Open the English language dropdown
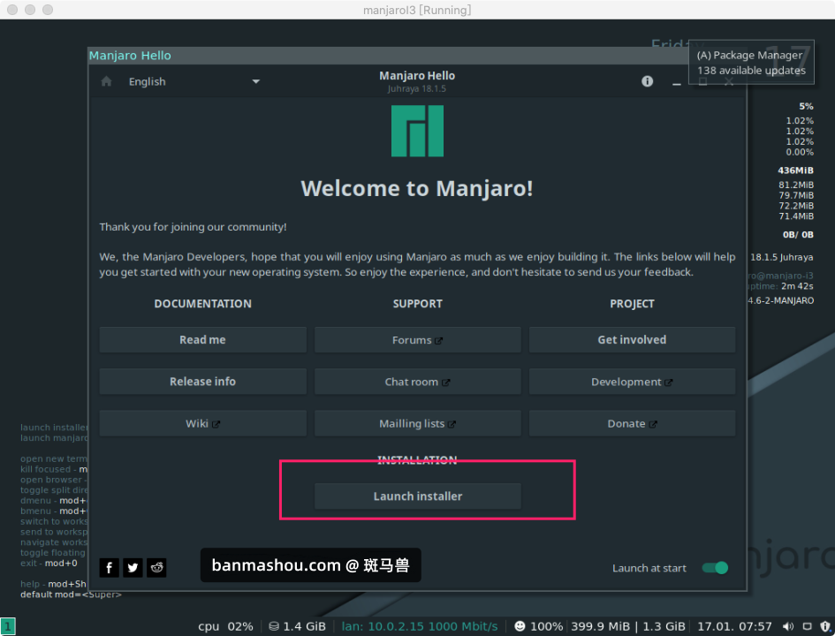The image size is (835, 636). point(194,81)
